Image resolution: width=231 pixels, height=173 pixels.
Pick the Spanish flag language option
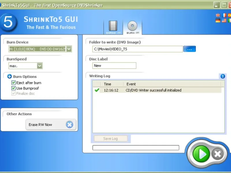point(229,15)
